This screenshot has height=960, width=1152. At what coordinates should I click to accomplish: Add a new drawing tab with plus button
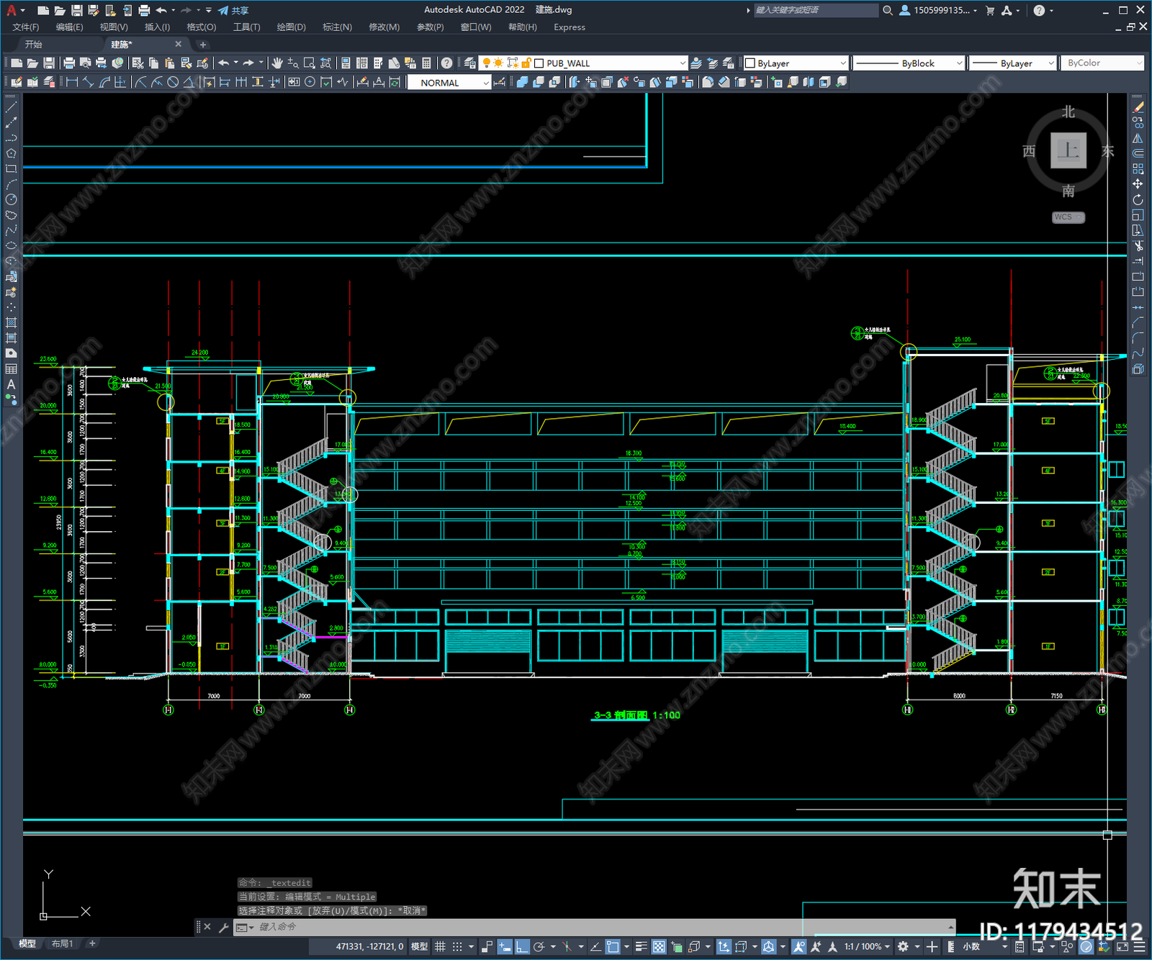(x=202, y=45)
